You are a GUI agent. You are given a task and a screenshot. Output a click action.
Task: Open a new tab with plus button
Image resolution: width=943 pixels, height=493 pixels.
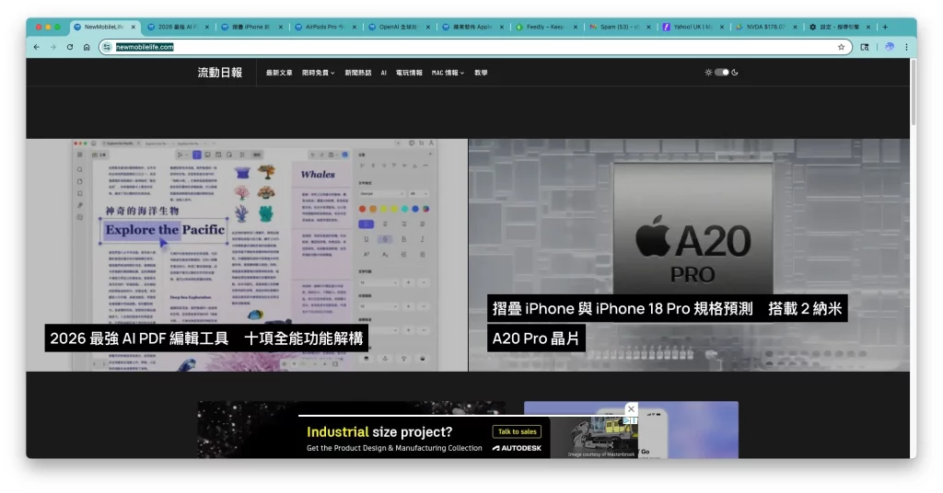(885, 27)
